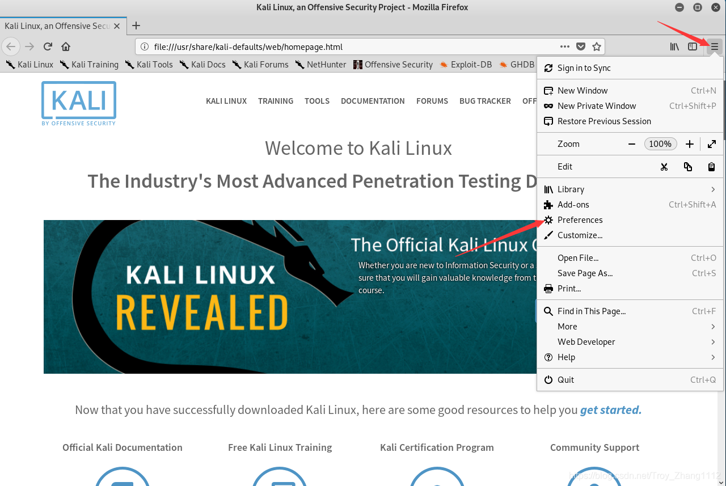
Task: Open Preferences from the menu
Action: [630, 220]
